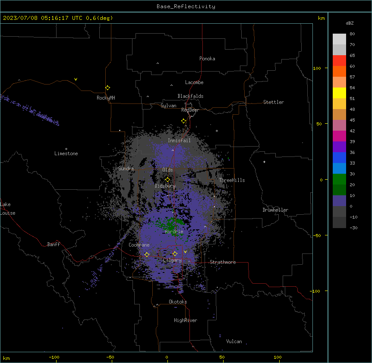
Task: Pick the pink 45 dBZ legend swatch
Action: point(339,125)
